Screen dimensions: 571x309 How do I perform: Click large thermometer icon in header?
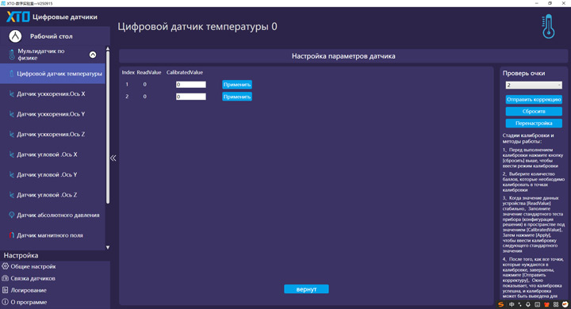coord(548,27)
